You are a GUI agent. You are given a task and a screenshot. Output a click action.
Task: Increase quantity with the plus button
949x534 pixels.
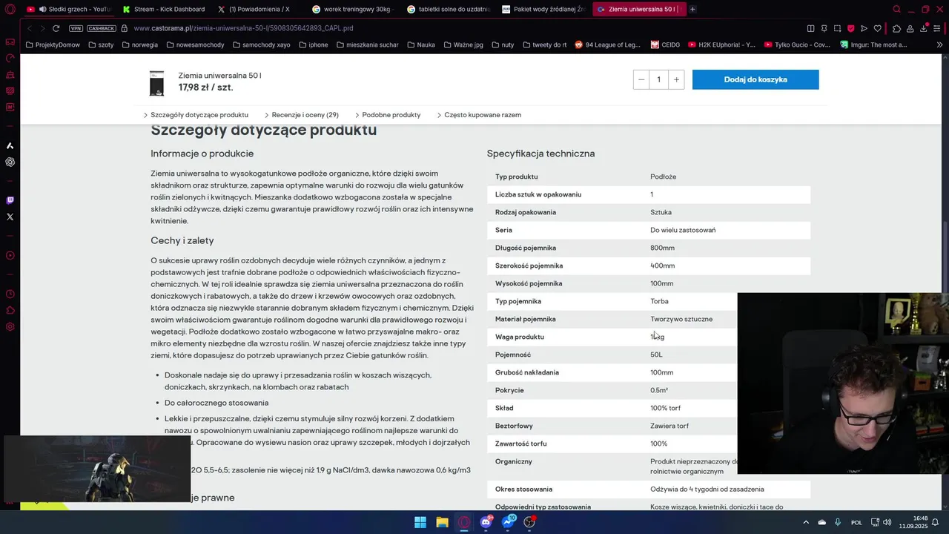tap(676, 79)
